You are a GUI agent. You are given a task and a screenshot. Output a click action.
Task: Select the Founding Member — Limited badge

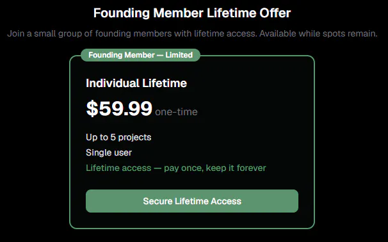click(141, 55)
